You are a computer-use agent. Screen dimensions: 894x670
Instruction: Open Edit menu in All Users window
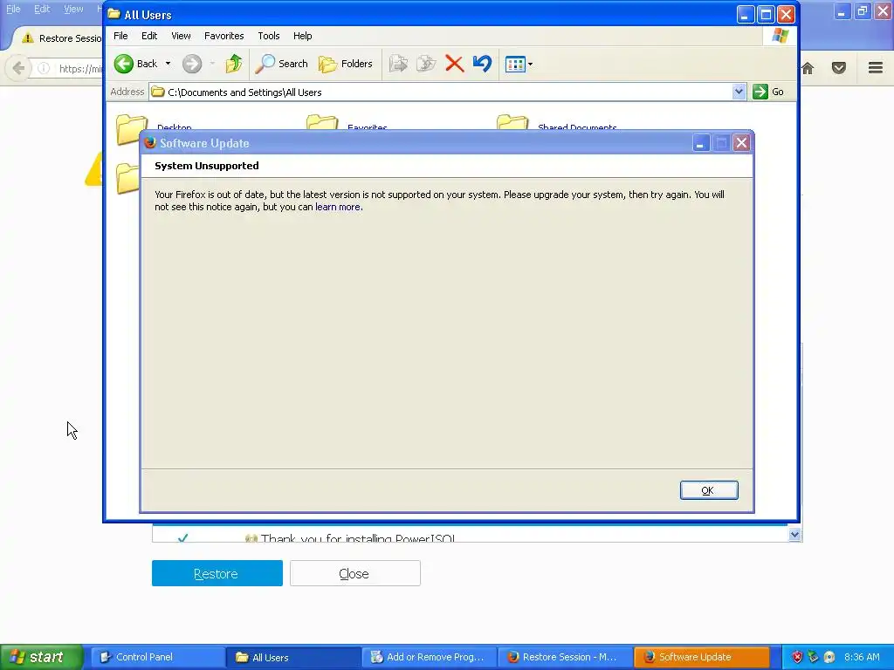pyautogui.click(x=149, y=36)
